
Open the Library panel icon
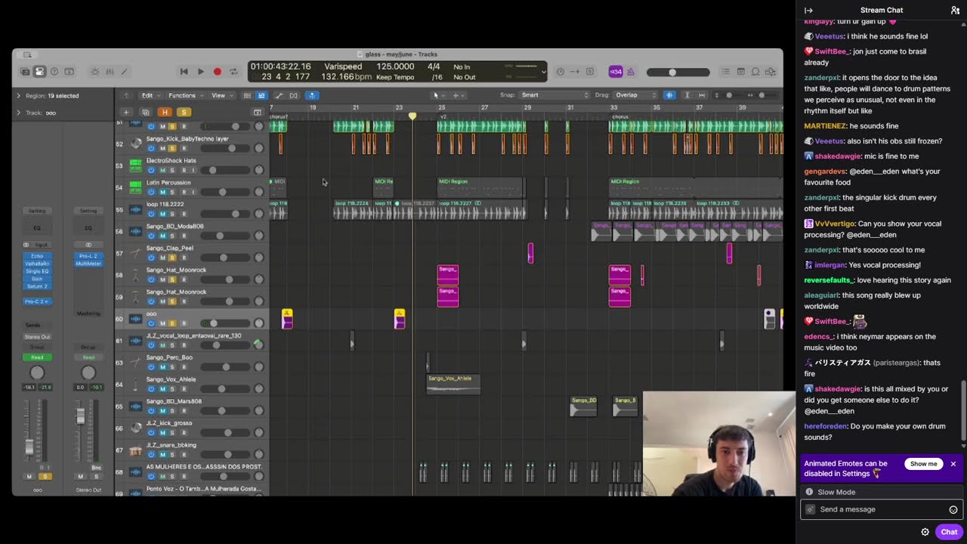(25, 72)
